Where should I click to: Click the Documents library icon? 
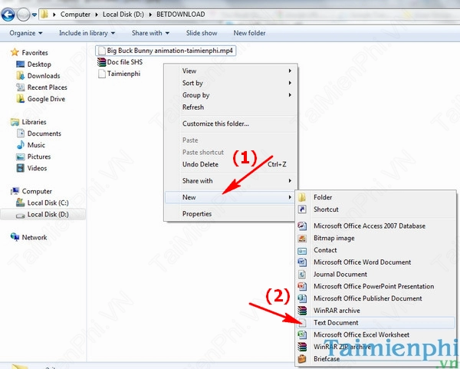point(21,133)
